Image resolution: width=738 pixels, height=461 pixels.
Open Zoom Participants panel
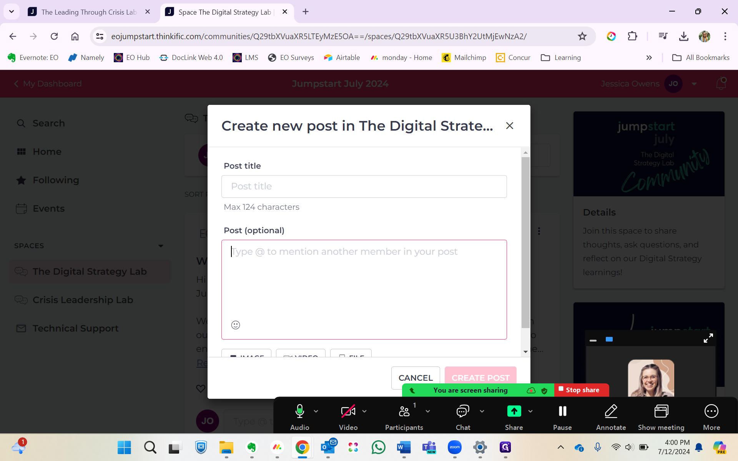(x=404, y=417)
